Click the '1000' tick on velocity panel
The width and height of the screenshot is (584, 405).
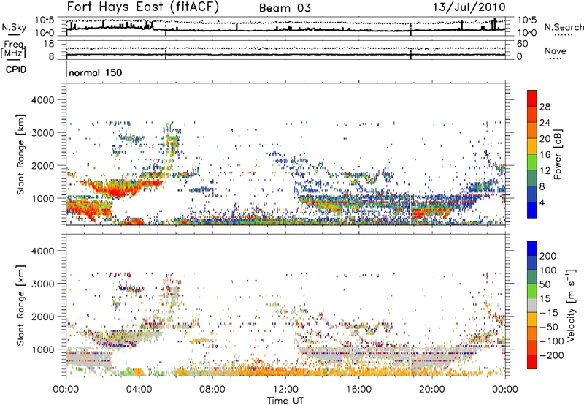pyautogui.click(x=43, y=349)
